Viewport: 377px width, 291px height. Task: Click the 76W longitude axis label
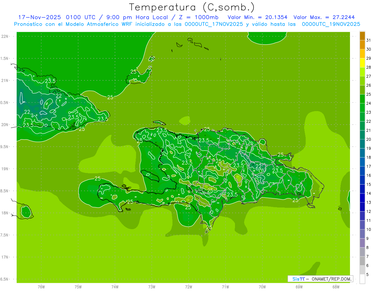(41, 287)
